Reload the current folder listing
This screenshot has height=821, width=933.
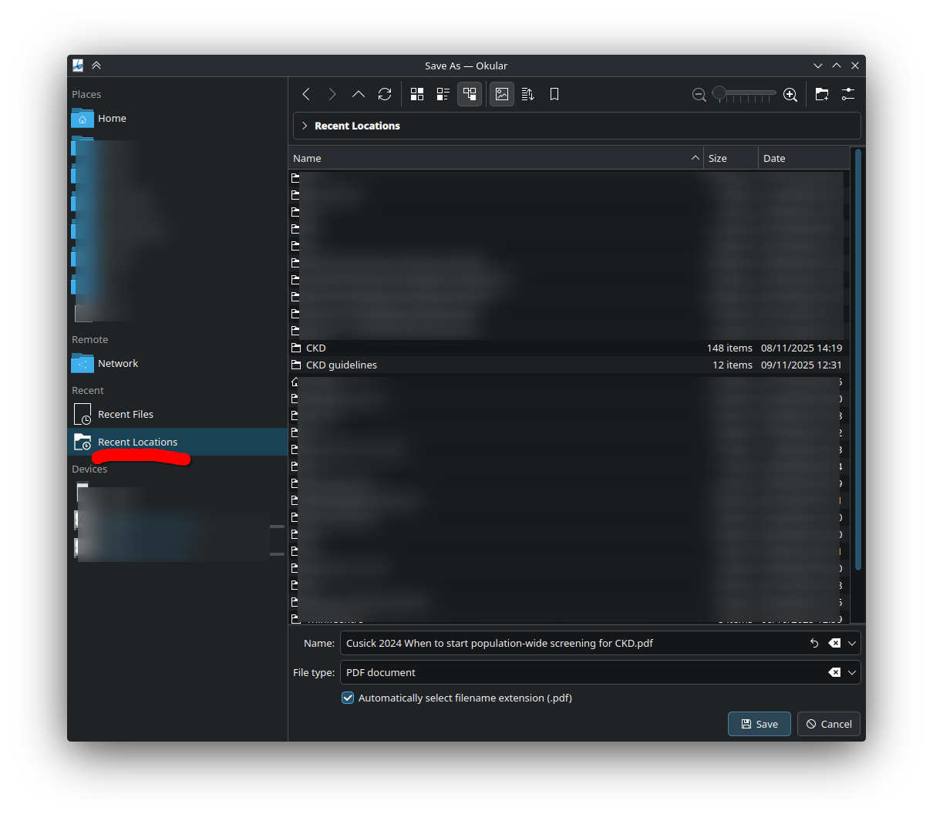pyautogui.click(x=385, y=94)
